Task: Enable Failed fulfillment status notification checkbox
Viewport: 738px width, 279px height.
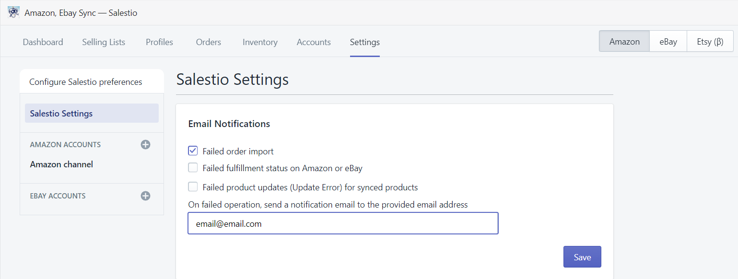Action: click(193, 168)
